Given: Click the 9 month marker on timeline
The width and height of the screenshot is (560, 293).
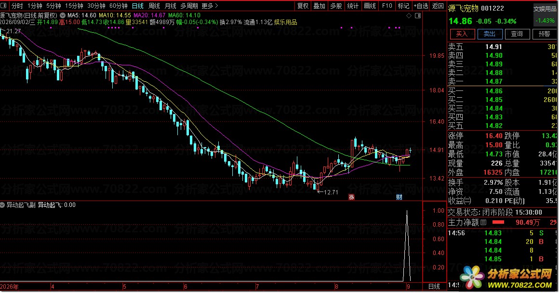Looking at the screenshot, I should (x=408, y=286).
